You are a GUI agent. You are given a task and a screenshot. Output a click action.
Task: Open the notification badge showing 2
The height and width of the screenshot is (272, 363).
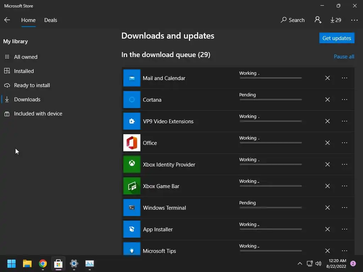click(353, 263)
